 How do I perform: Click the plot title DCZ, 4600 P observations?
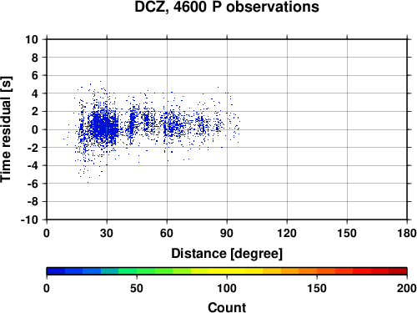pyautogui.click(x=227, y=8)
